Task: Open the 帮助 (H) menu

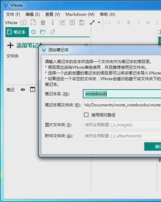Action: 107,14
